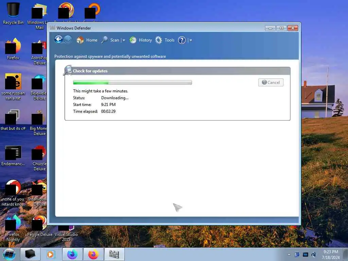Click the black box taskbar icon
348x261 pixels.
coord(30,254)
